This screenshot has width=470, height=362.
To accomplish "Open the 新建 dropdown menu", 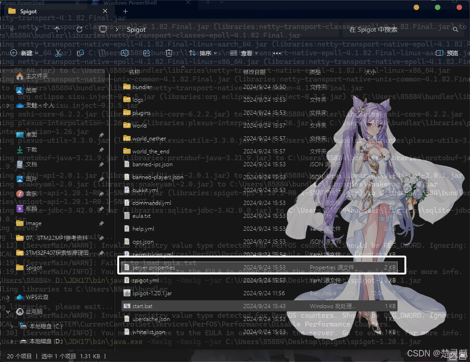I will coord(24,53).
